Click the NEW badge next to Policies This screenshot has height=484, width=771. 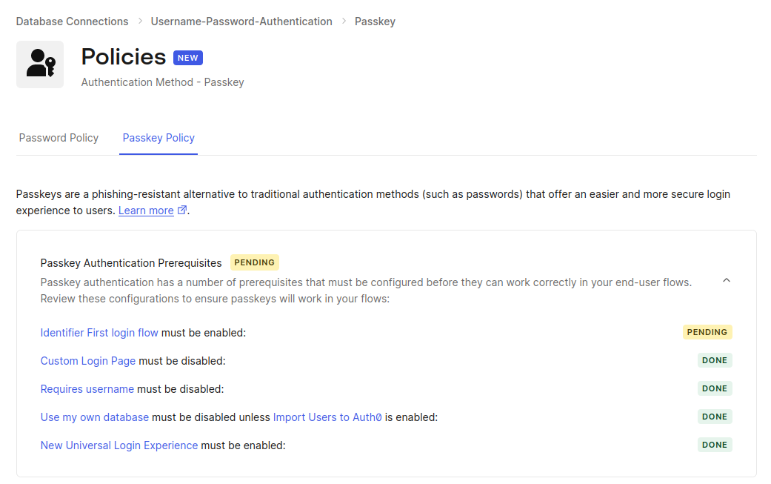[187, 58]
